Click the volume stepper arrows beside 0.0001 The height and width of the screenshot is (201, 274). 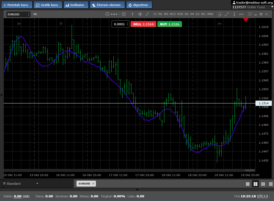128,24
